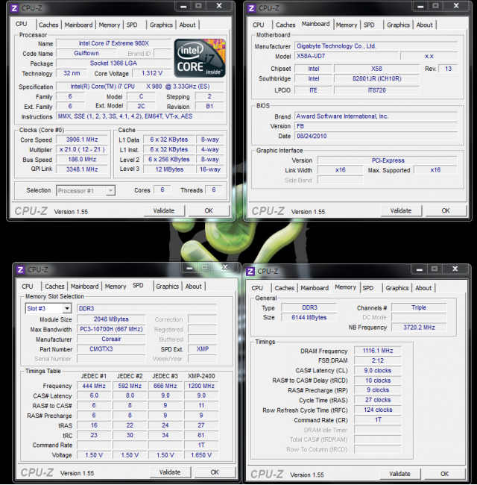
Task: Click the CPU-Z icon in the SPD window's title bar
Action: tap(20, 269)
